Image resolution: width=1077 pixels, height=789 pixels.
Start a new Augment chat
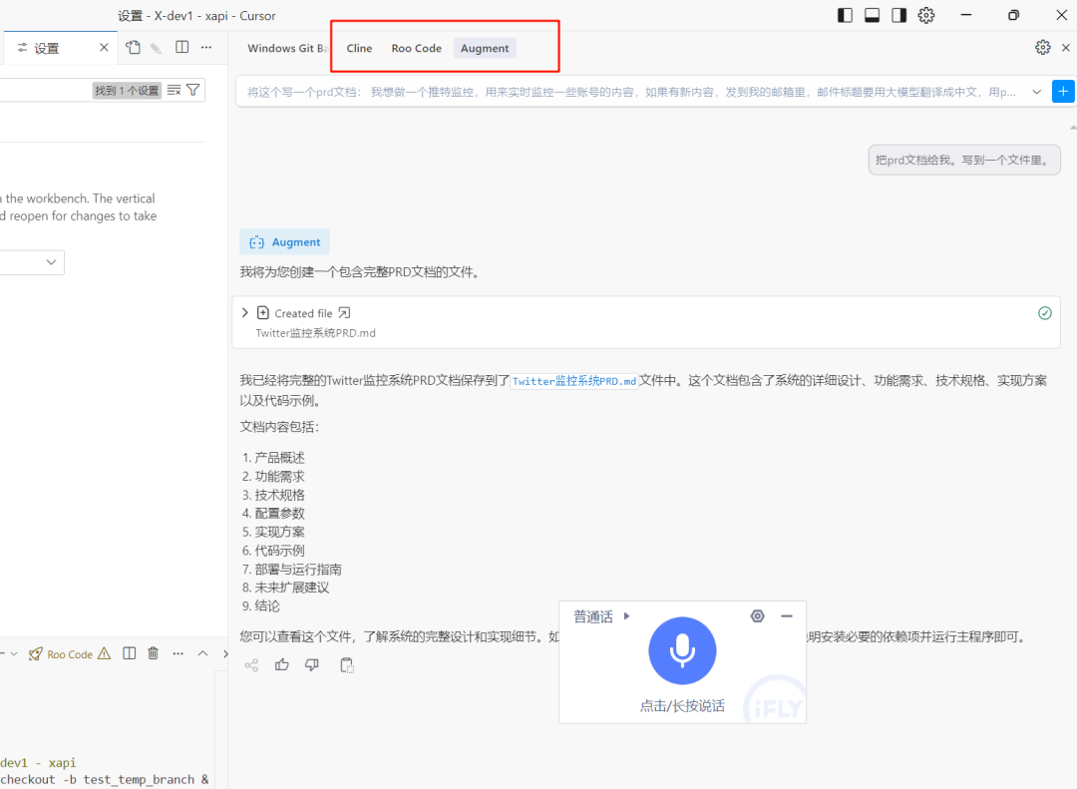point(1063,92)
